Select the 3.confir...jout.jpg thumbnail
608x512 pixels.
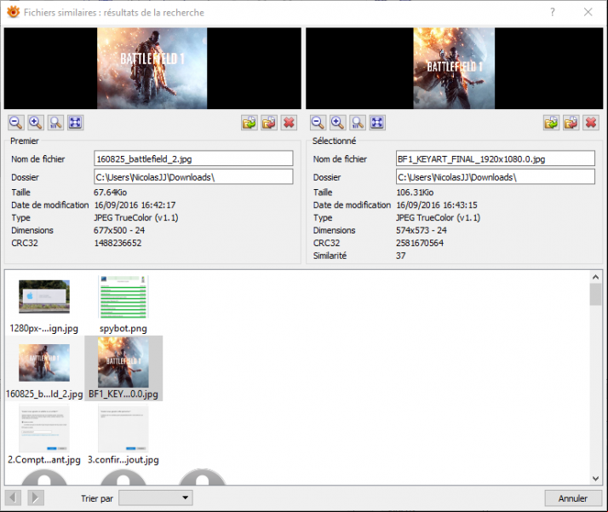coord(123,434)
